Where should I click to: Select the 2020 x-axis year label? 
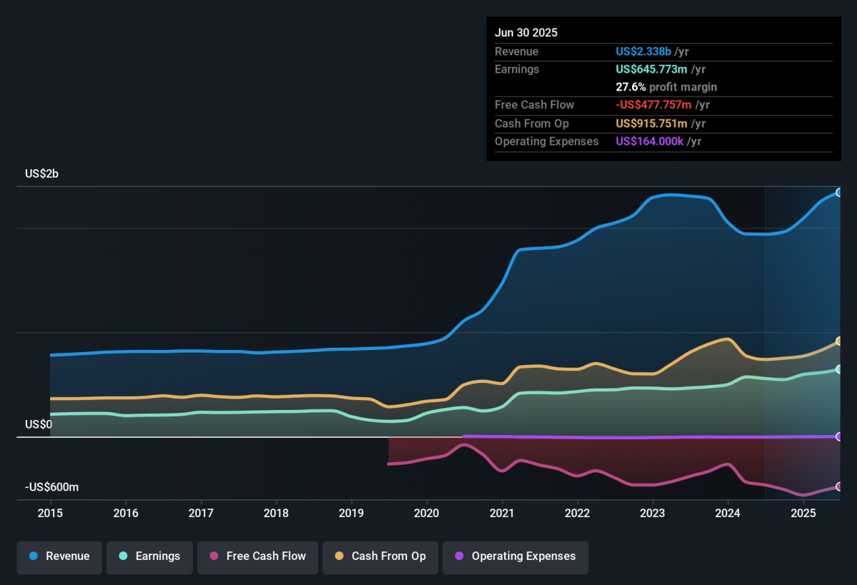[x=426, y=513]
